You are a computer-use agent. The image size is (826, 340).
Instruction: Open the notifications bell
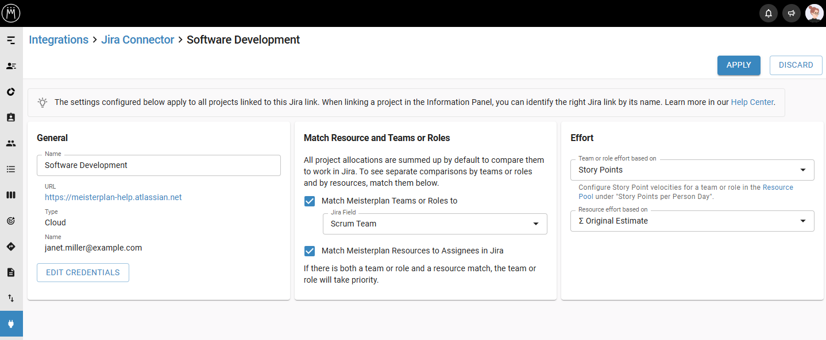coord(769,13)
